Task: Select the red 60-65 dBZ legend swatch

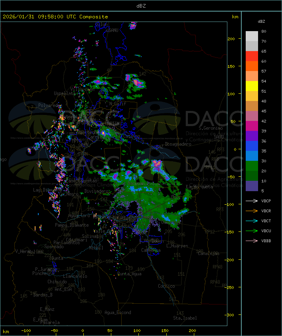Action: [252, 56]
